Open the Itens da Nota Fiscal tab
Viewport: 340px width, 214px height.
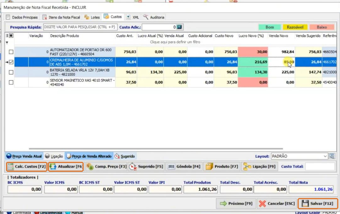[61, 17]
